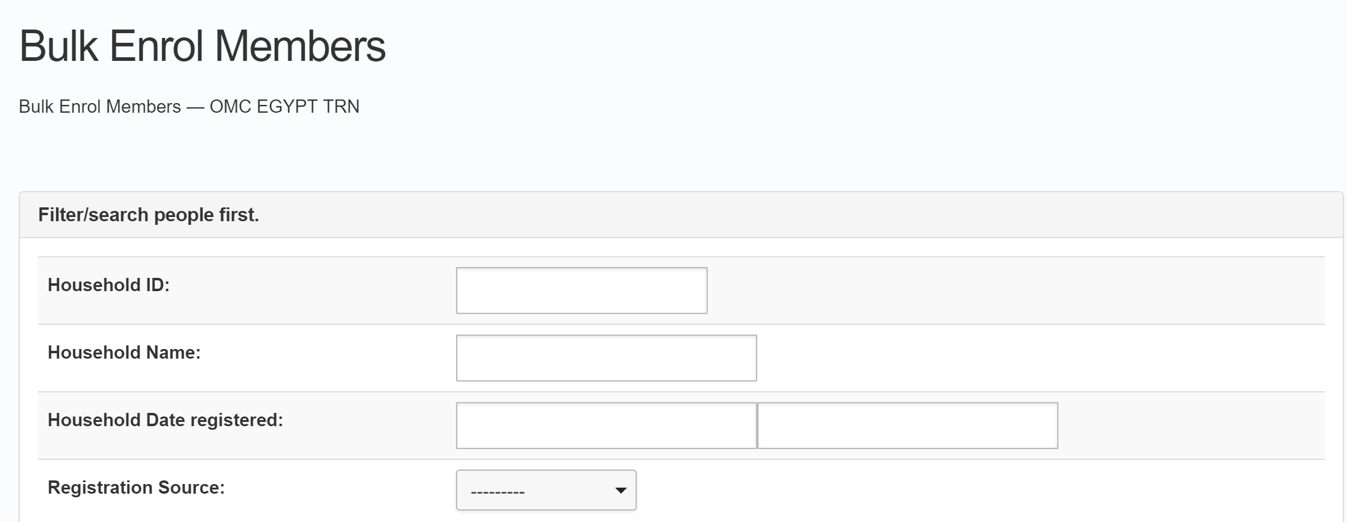1347x522 pixels.
Task: Click the second Household Date registered field
Action: (907, 426)
